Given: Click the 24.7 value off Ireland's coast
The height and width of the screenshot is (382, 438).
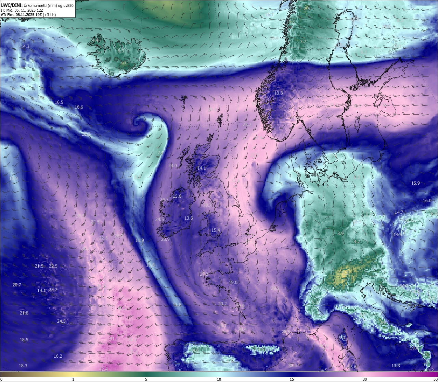Looking at the screenshot, I should click(x=164, y=200).
